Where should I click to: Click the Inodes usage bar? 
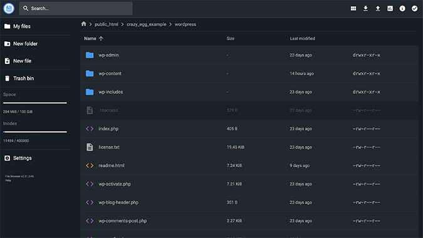[x=35, y=132]
